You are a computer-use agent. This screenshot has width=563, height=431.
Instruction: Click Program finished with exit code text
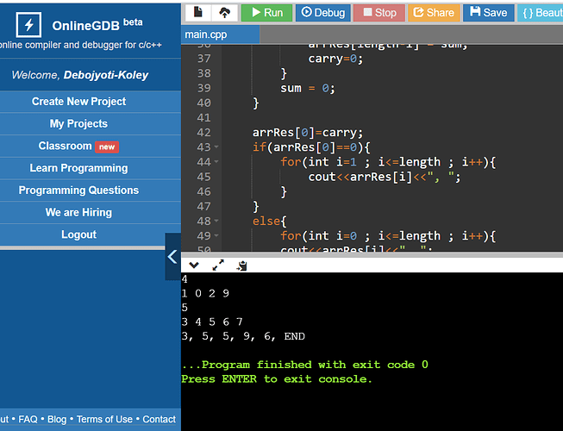pos(305,365)
